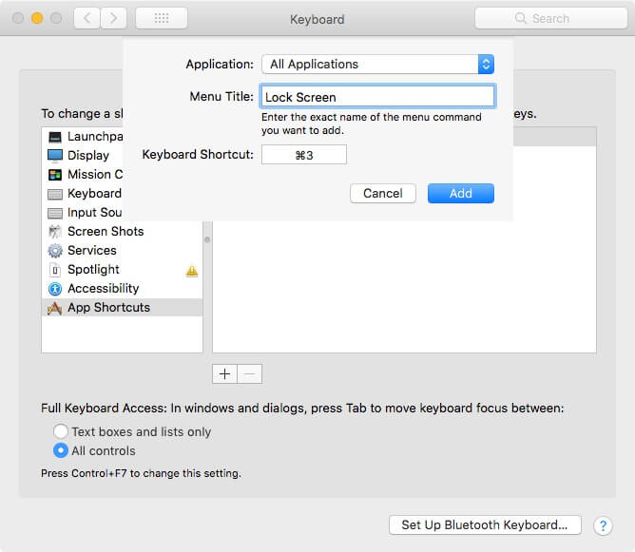Click the Add button in the dialog
Viewport: 635px width, 552px height.
click(460, 194)
